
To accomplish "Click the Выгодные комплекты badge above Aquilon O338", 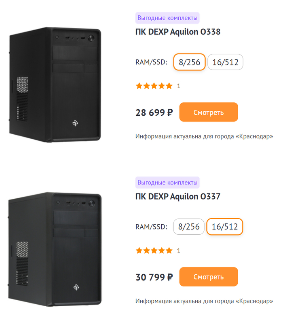I will click(167, 18).
